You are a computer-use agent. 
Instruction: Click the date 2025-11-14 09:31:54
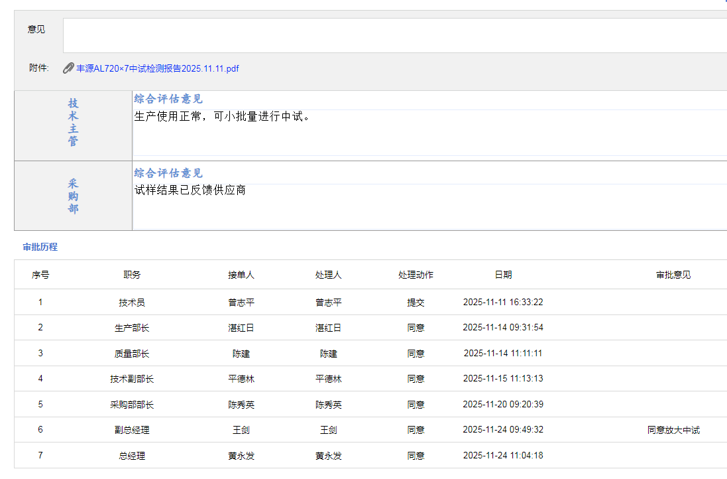tap(503, 328)
